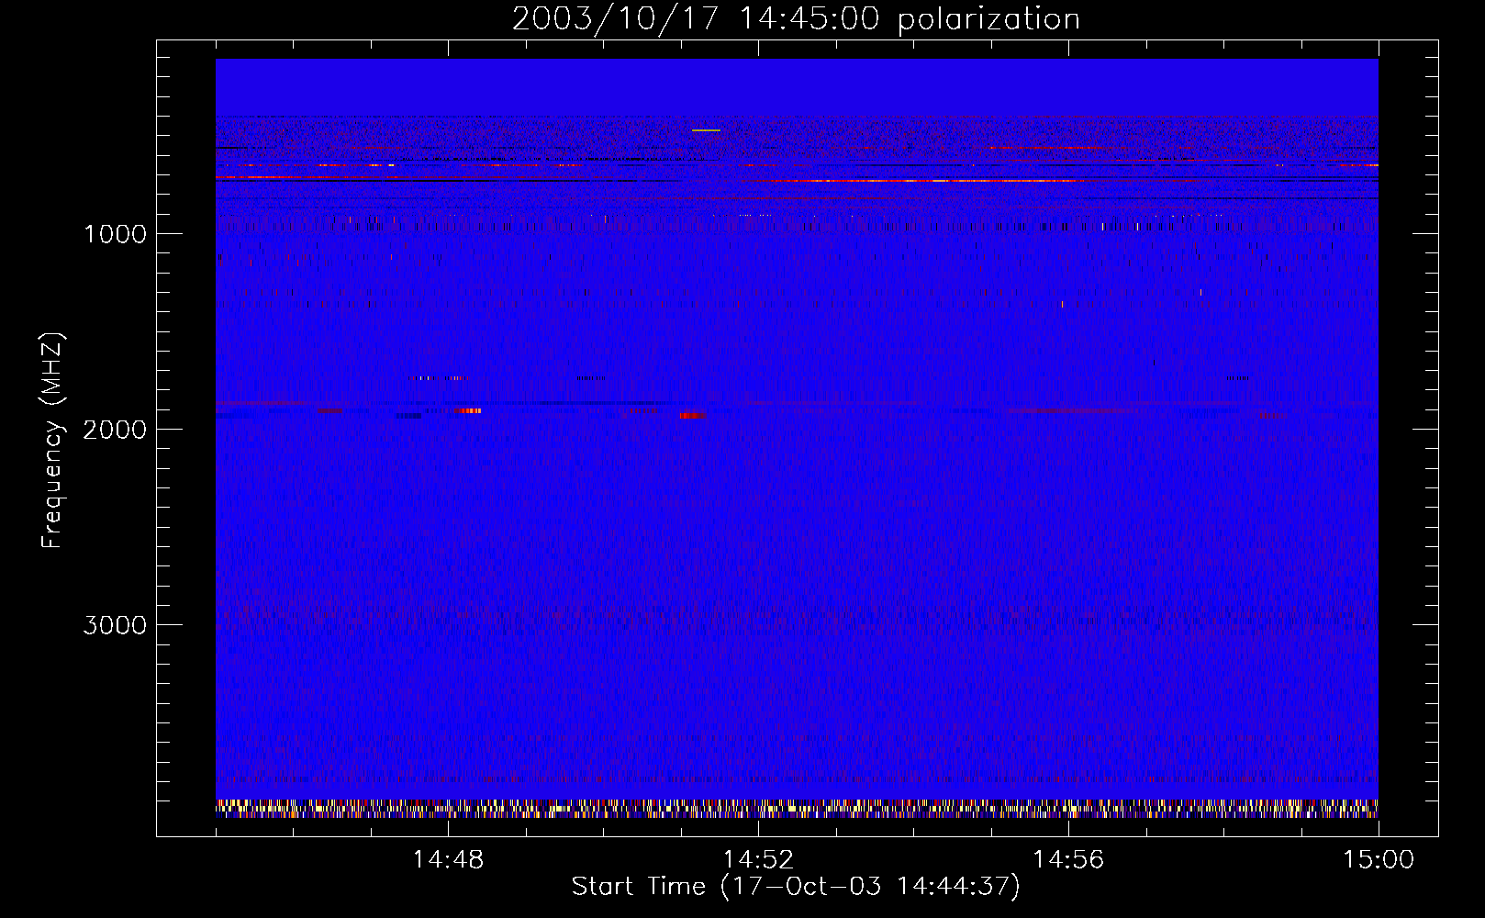This screenshot has width=1485, height=918.
Task: Select the 1000 frequency axis label
Action: click(115, 234)
